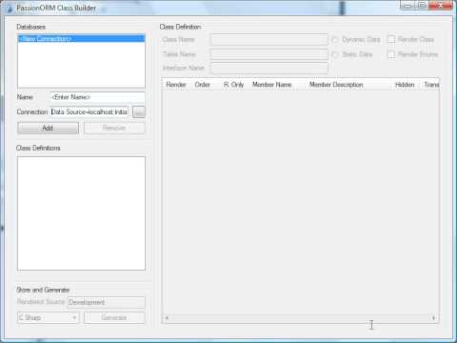Click the Rendered Source text field
The height and width of the screenshot is (343, 457).
coord(107,302)
